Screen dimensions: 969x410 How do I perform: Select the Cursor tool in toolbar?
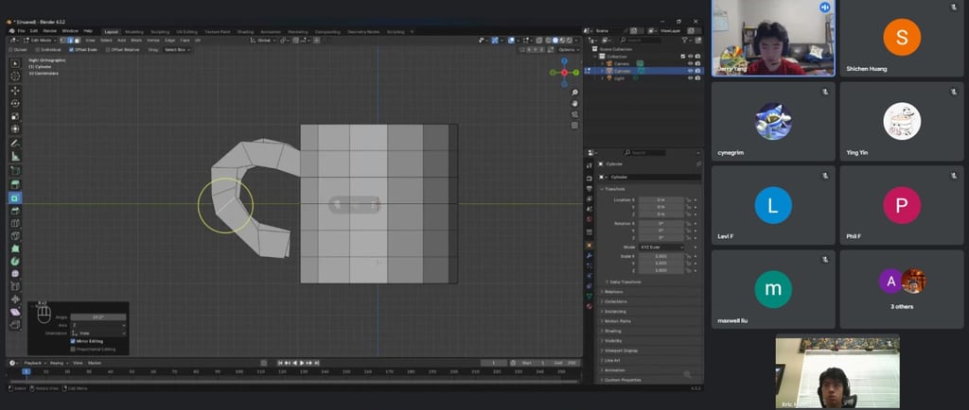[15, 77]
